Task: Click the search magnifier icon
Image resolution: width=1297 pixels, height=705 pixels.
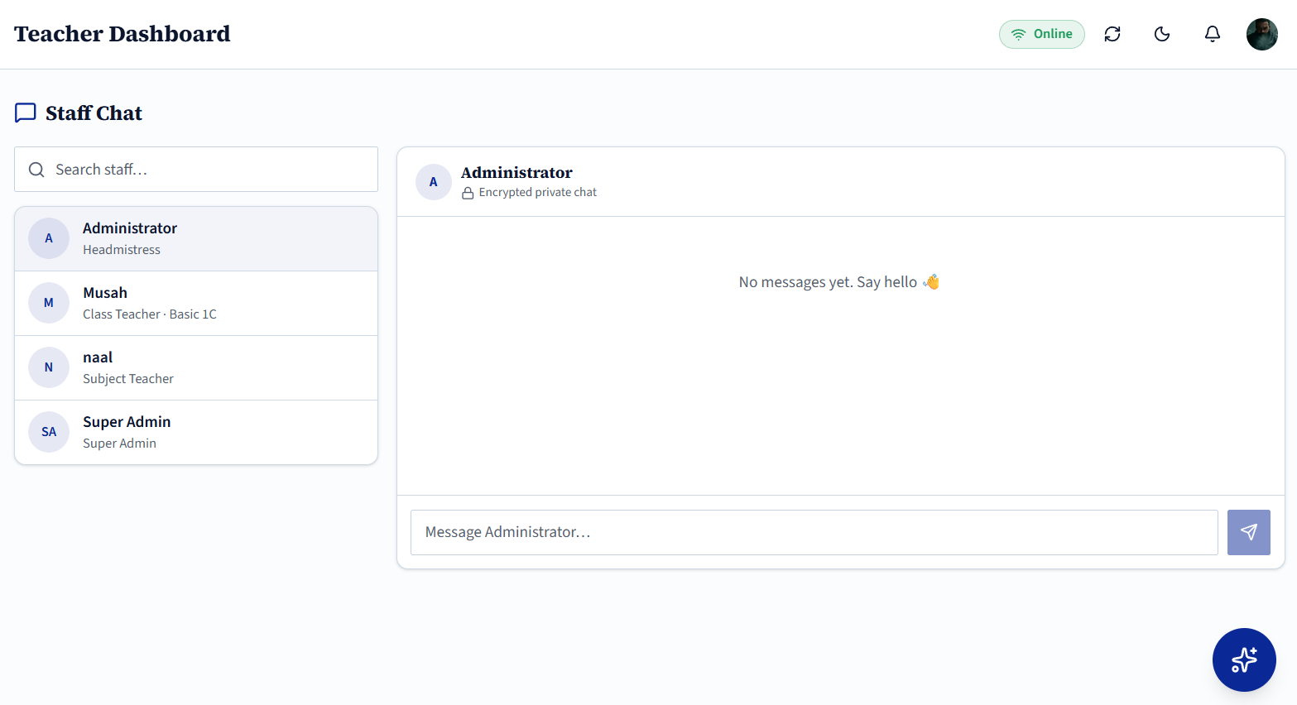Action: pyautogui.click(x=36, y=170)
